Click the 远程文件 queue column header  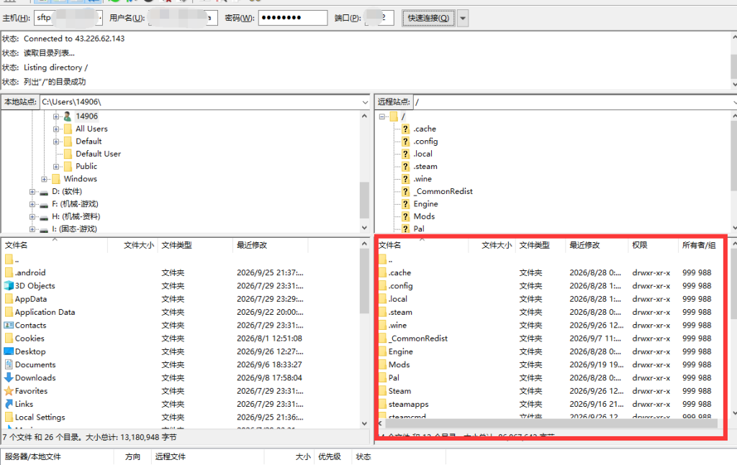[x=207, y=456]
